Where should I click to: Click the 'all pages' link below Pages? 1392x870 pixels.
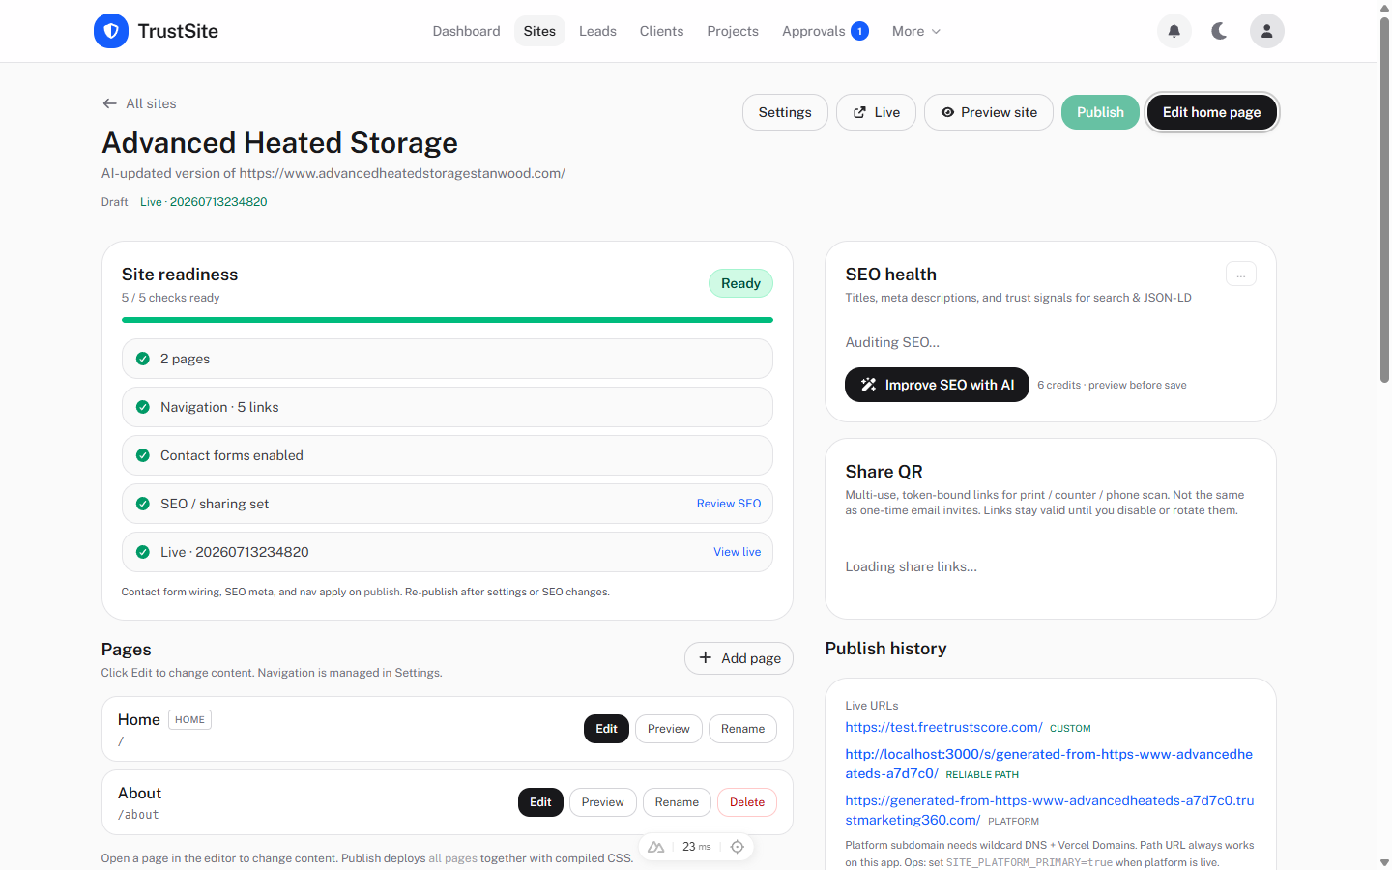coord(453,858)
